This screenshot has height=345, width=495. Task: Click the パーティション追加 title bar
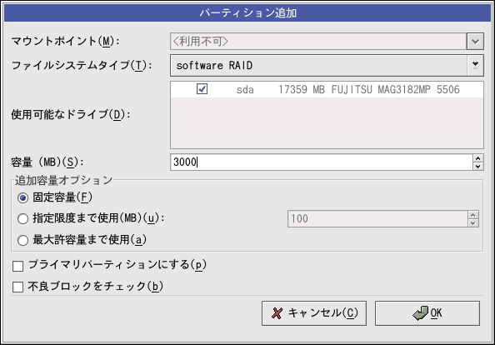pyautogui.click(x=247, y=13)
